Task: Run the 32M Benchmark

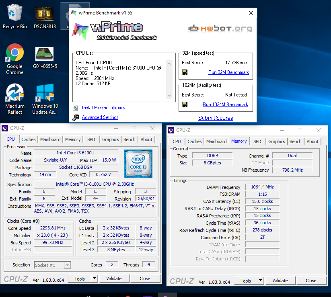Action: point(228,72)
